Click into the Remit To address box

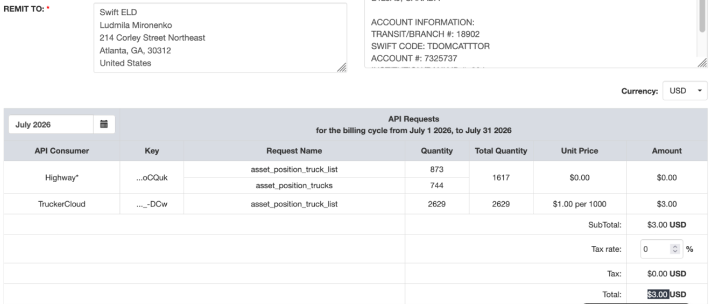tap(220, 37)
